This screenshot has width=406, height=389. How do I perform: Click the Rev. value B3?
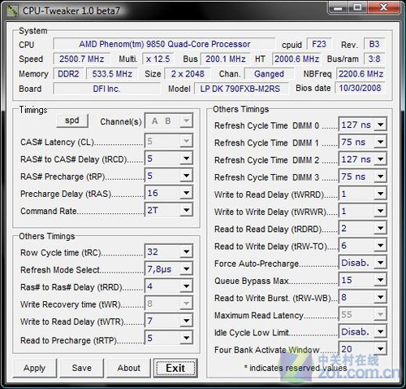(374, 44)
